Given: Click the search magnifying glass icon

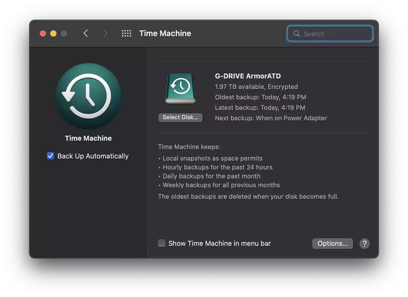Looking at the screenshot, I should click(297, 33).
